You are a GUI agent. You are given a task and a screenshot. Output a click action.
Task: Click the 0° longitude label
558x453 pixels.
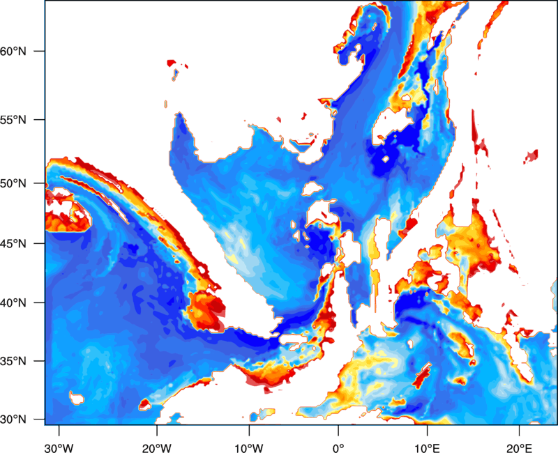(338, 448)
